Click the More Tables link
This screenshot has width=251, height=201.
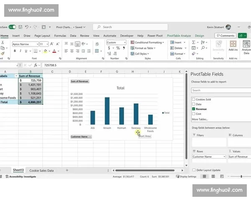point(200,119)
